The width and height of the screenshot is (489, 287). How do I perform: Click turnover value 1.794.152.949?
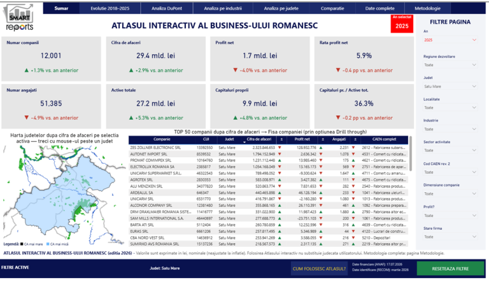click(264, 154)
